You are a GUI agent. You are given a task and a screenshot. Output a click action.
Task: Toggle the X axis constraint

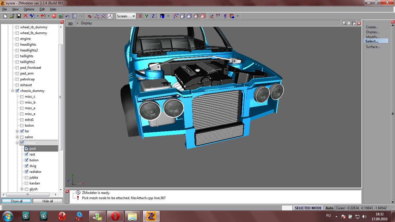tap(140, 16)
